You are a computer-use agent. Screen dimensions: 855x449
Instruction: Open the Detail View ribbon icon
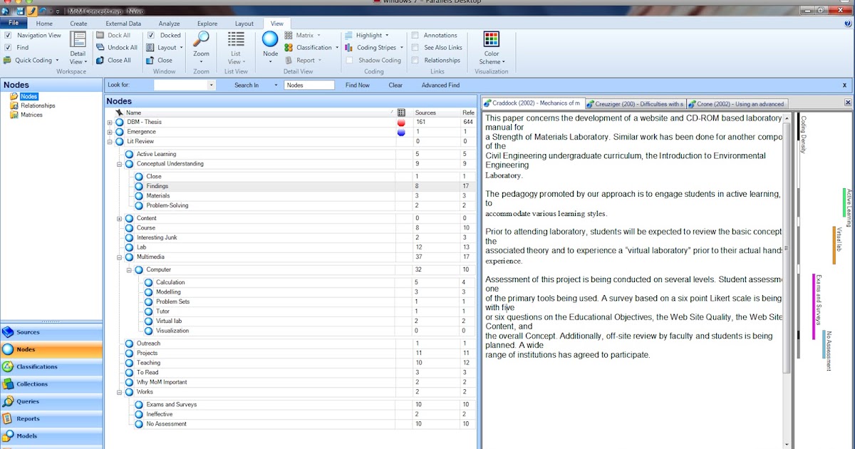tap(78, 40)
